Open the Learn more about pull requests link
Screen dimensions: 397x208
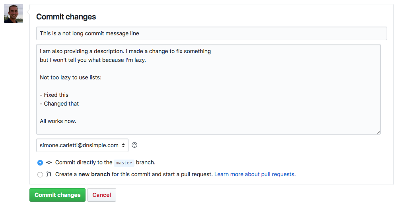point(255,174)
